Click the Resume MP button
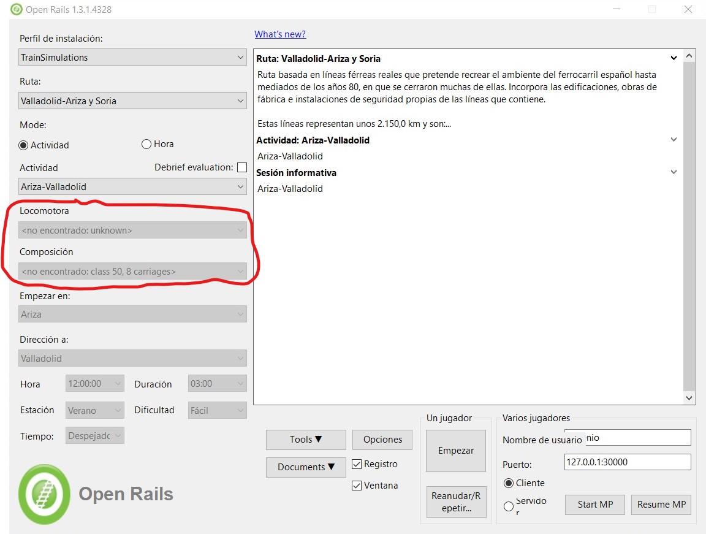Screen dimensions: 706x534 point(661,505)
